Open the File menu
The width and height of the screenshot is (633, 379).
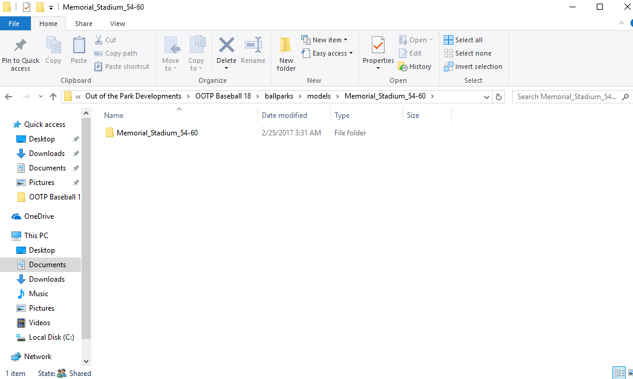15,23
